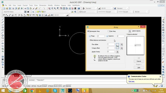Toggle ORTHO mode in status bar
This screenshot has height=93, width=166.
tap(34, 86)
